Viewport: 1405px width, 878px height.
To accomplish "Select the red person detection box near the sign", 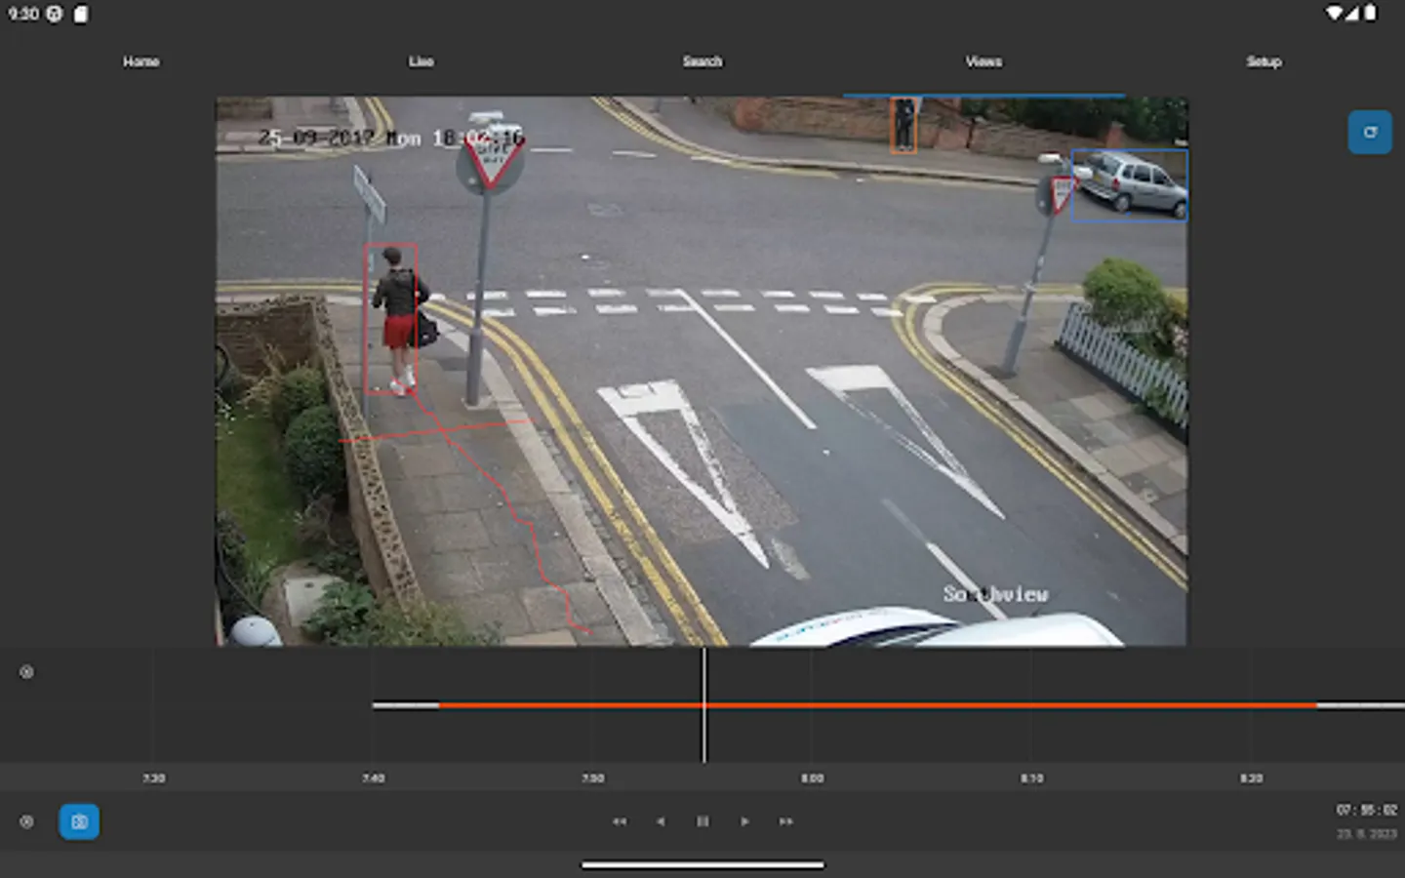I will [x=390, y=317].
